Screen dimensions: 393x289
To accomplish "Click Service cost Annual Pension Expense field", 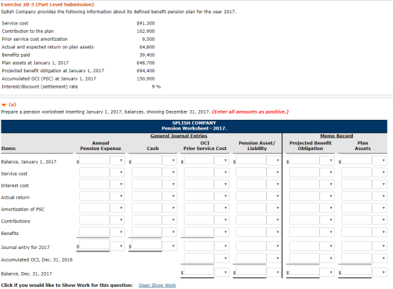I will click(x=95, y=173).
